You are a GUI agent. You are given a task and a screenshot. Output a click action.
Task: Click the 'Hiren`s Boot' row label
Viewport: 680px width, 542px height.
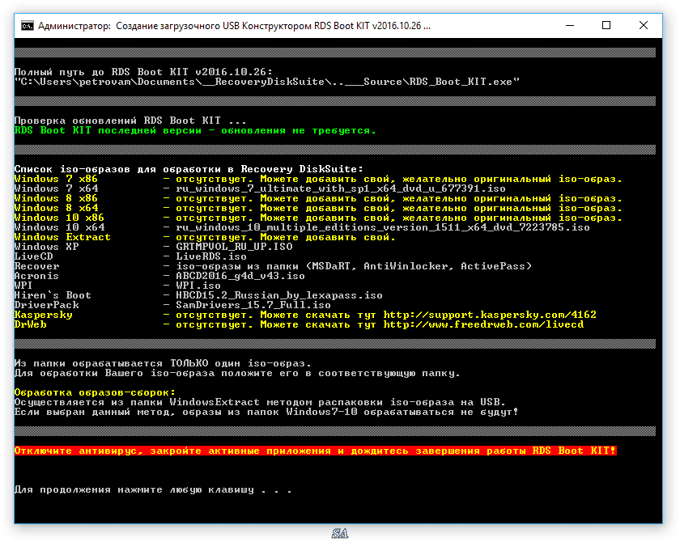(53, 295)
